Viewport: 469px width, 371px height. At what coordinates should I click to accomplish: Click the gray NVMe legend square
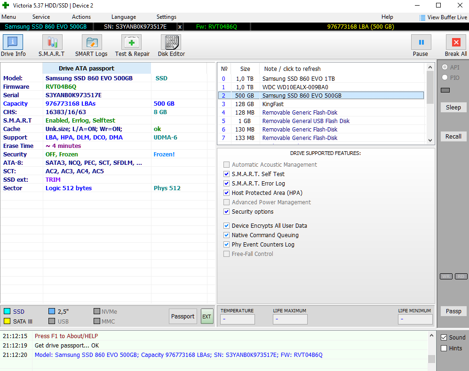96,311
